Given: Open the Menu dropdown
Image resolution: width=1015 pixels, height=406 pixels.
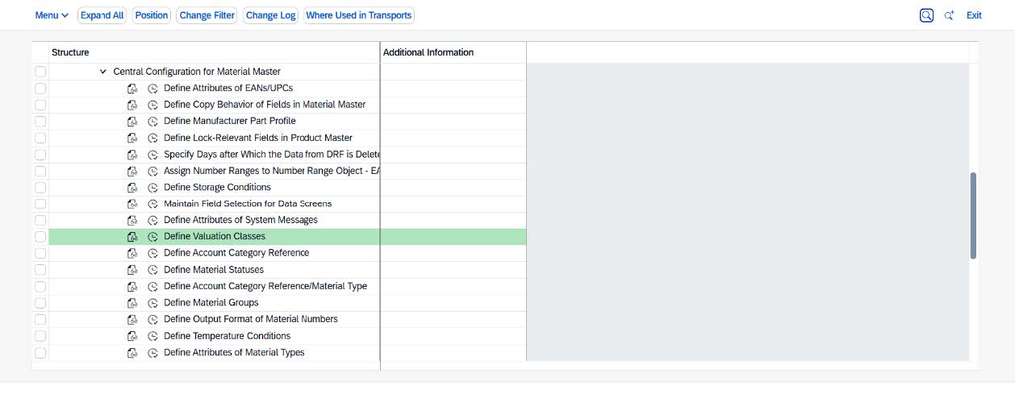Looking at the screenshot, I should coord(52,15).
